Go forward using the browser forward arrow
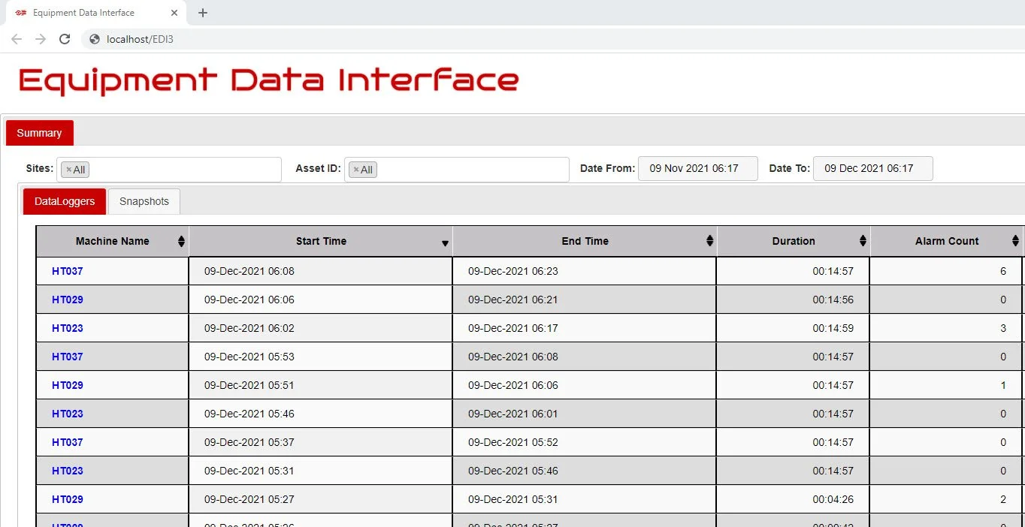Image resolution: width=1025 pixels, height=527 pixels. pyautogui.click(x=41, y=39)
